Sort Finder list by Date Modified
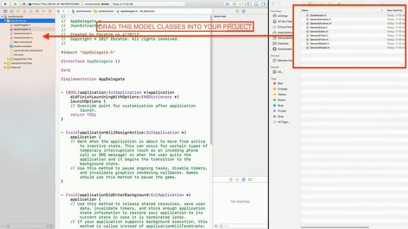The height and width of the screenshot is (229, 408). [x=395, y=10]
